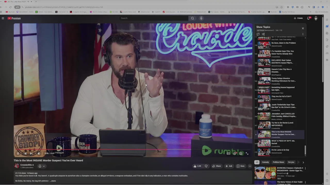Open INVINCIBLE Season 4 recommended video thumbnail
330x185 pixels.
[x=265, y=173]
